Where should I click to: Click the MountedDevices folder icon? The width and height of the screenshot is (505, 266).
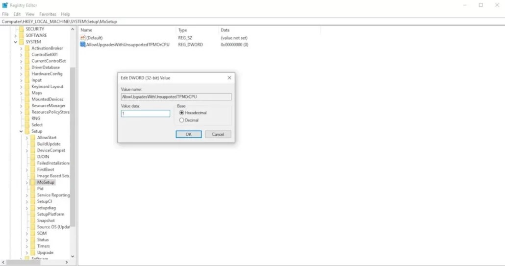tap(27, 99)
